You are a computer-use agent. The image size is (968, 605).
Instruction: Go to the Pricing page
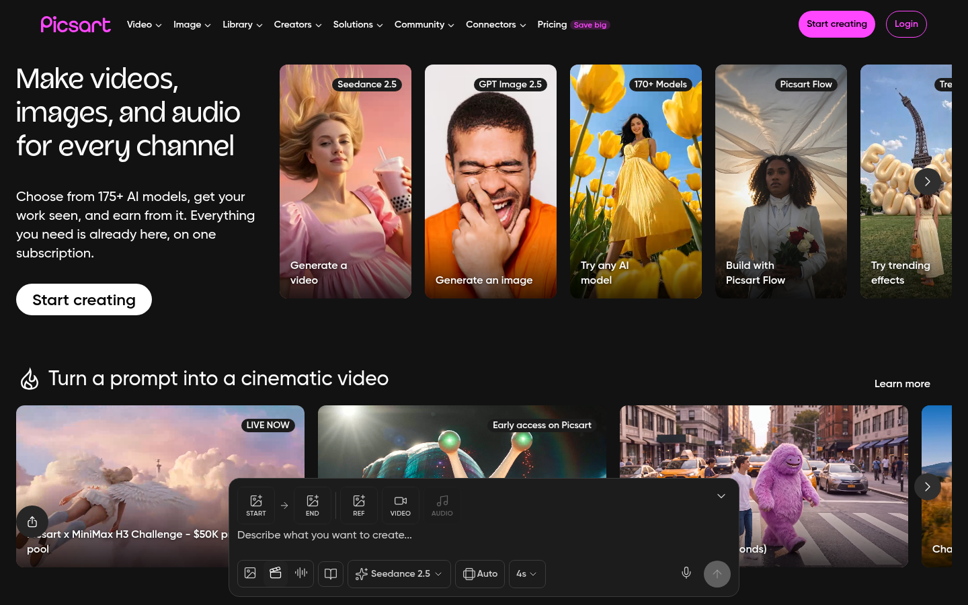tap(552, 25)
